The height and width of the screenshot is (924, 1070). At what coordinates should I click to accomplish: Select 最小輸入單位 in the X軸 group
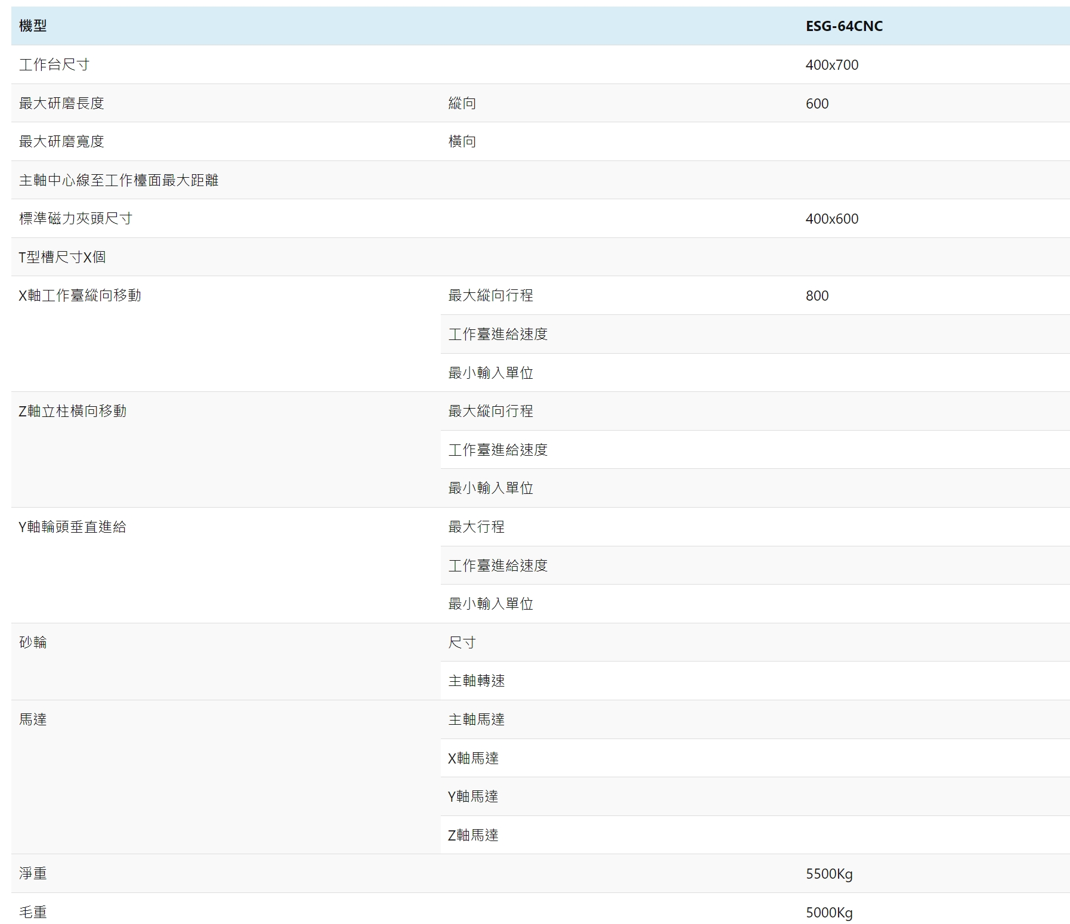491,373
